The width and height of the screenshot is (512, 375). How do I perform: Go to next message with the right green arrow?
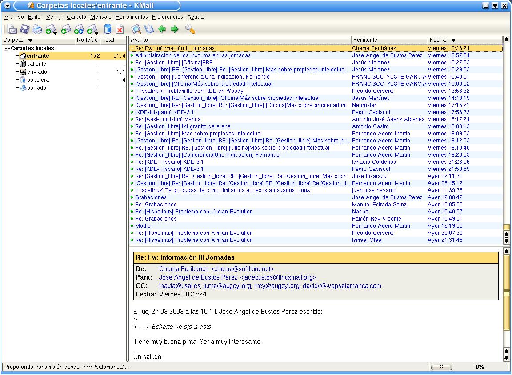click(175, 29)
